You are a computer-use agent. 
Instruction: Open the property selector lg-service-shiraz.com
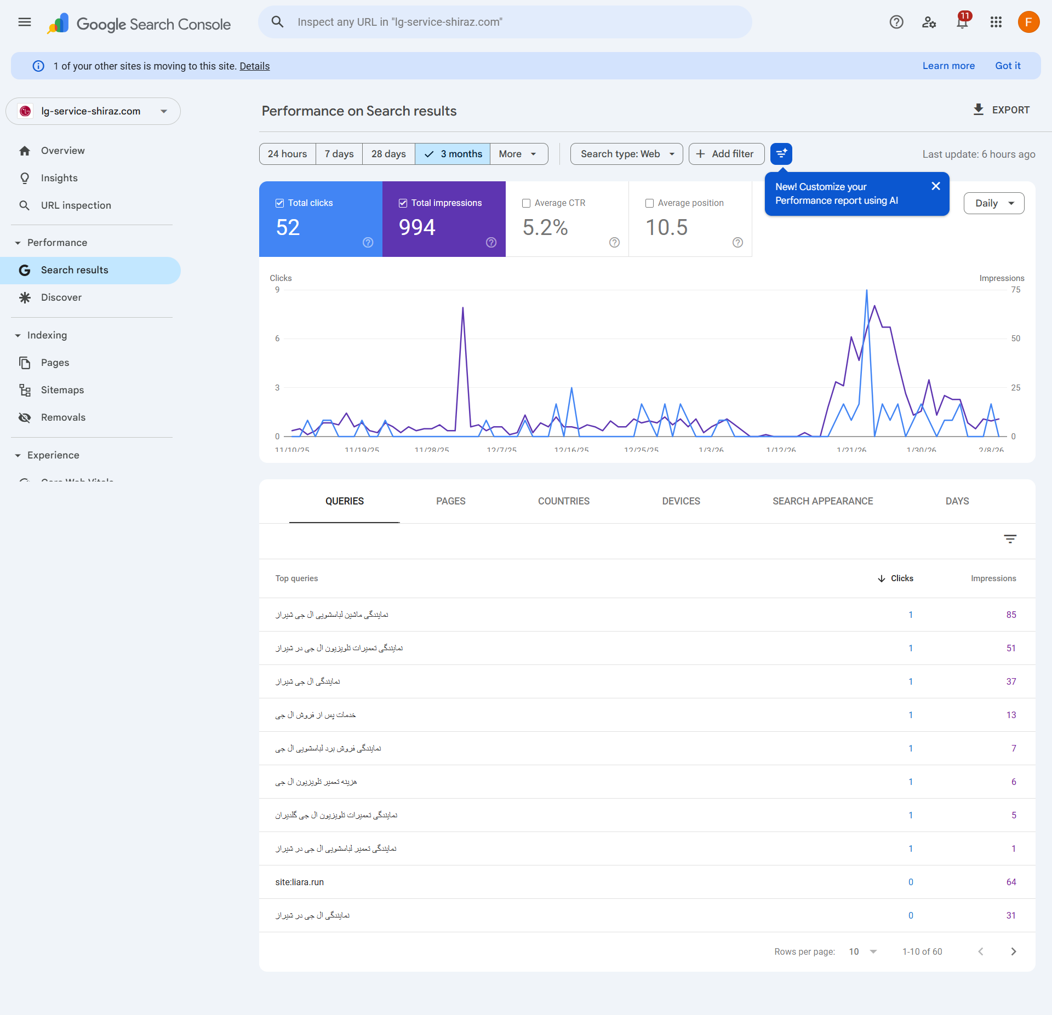93,111
